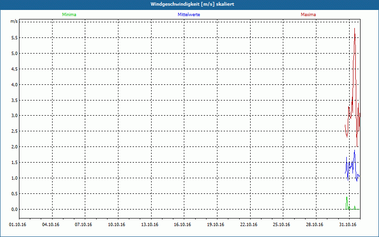Click the red Maxima legend label
The image size is (379, 237).
tap(308, 15)
